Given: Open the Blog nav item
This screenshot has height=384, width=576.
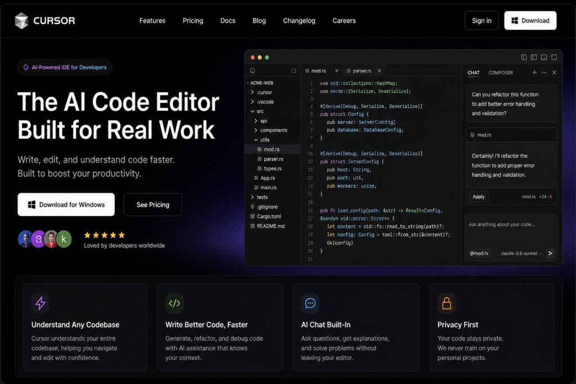Looking at the screenshot, I should point(259,21).
